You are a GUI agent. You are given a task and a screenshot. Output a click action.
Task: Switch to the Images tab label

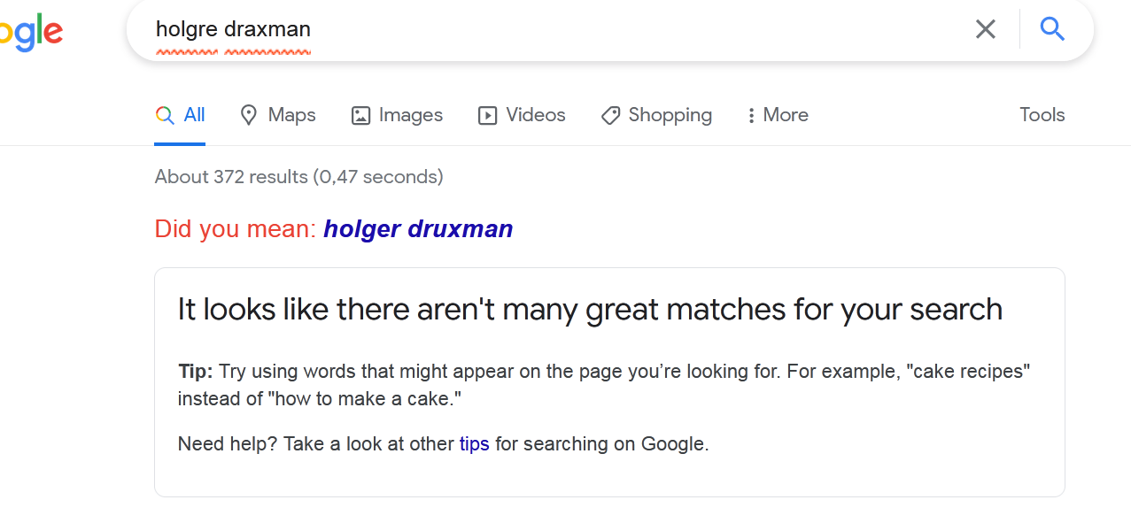point(410,115)
